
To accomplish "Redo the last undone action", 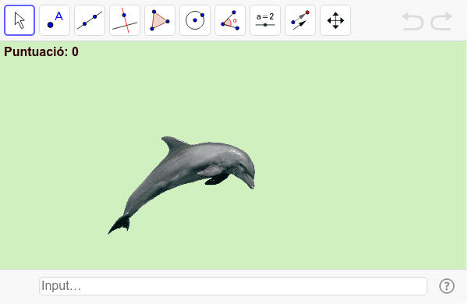I will pos(441,21).
